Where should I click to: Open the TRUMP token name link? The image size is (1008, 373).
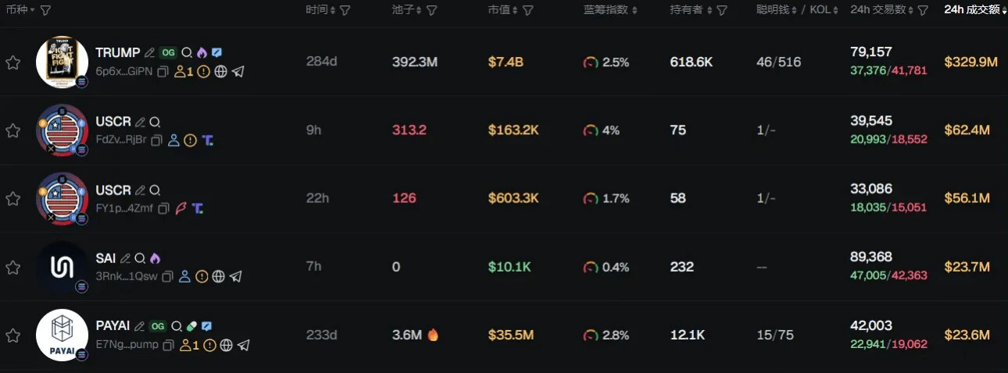pyautogui.click(x=117, y=53)
